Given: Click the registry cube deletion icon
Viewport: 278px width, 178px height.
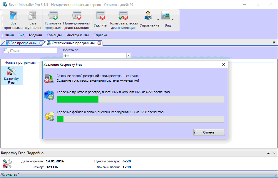Looking at the screenshot, I should (x=49, y=95).
